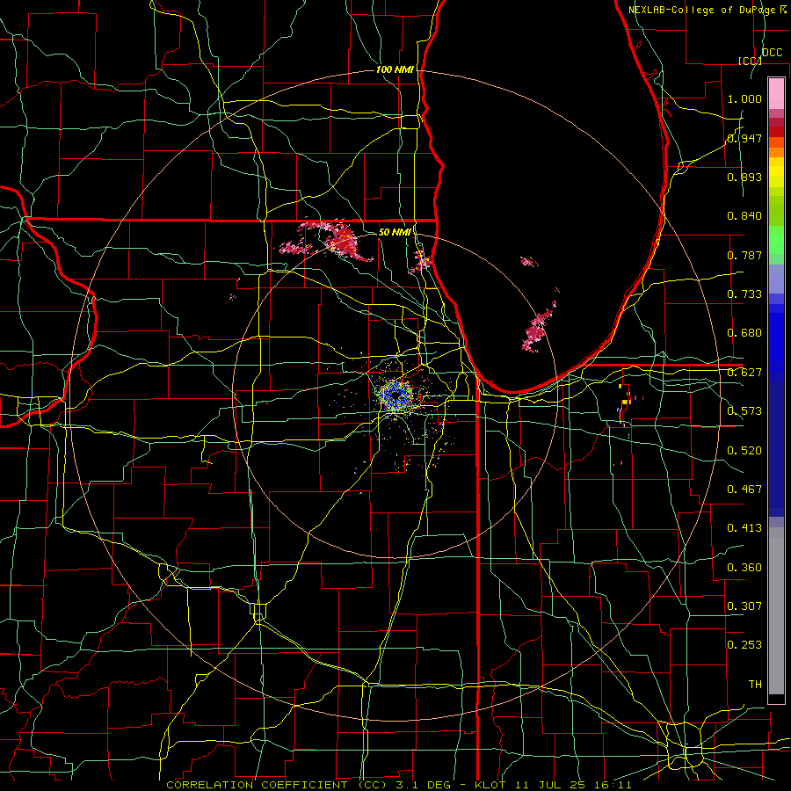Click the yellow echo east of the state line

click(x=625, y=402)
